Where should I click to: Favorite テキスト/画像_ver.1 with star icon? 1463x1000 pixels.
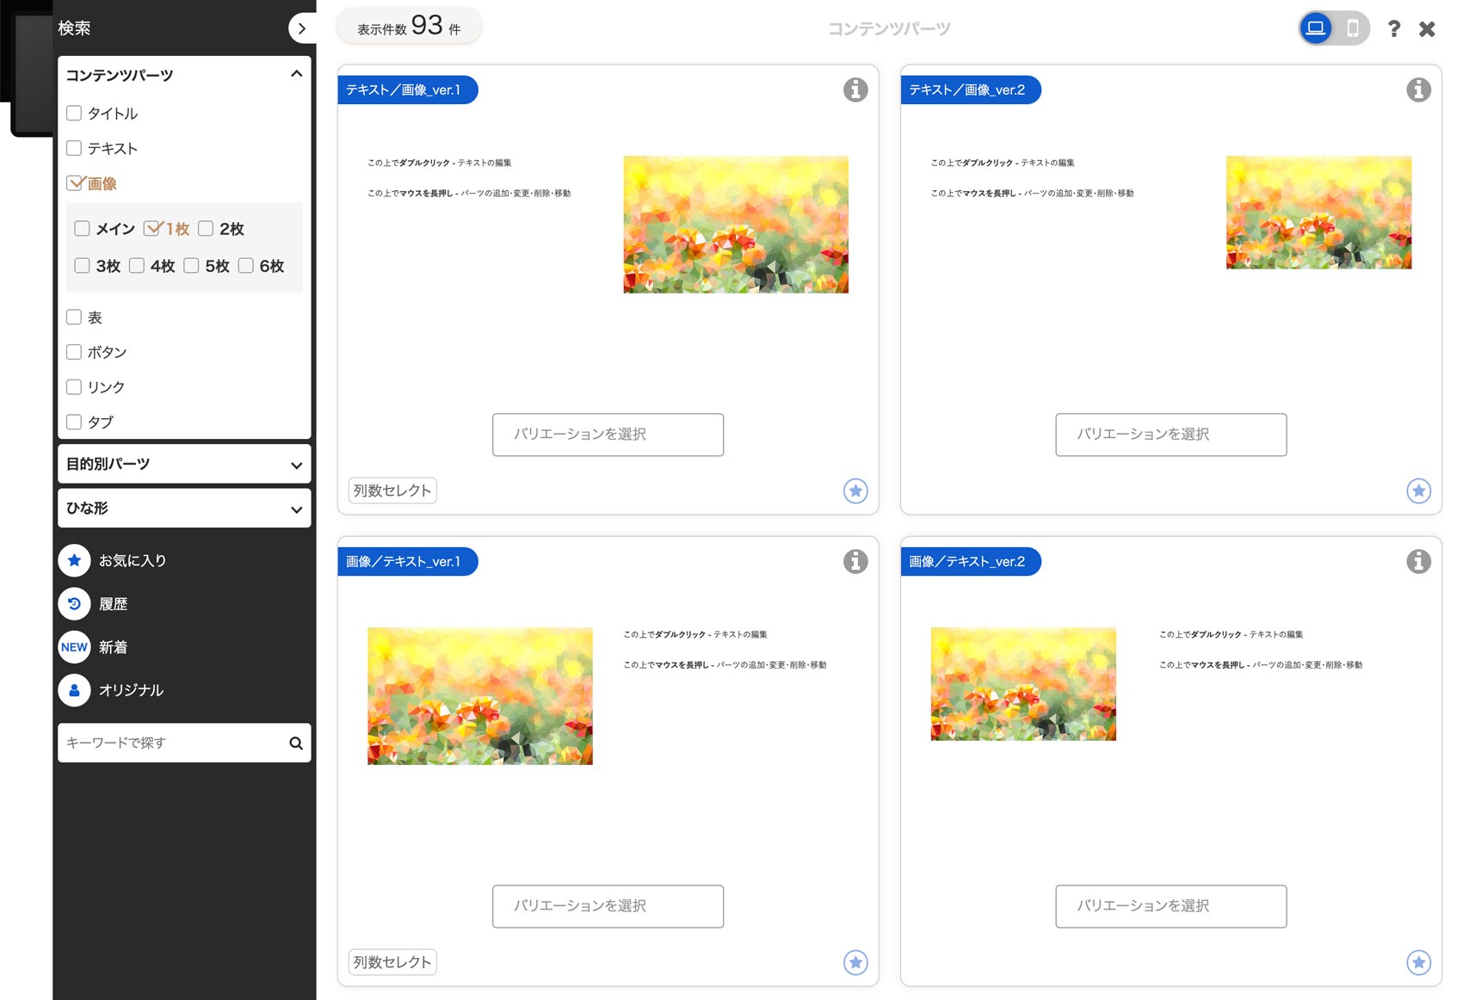coord(855,491)
